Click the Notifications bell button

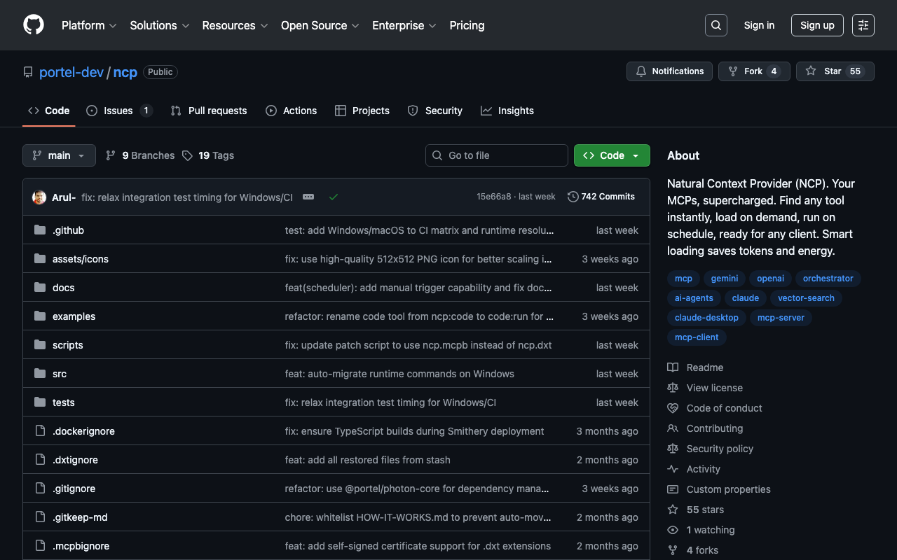(x=669, y=71)
